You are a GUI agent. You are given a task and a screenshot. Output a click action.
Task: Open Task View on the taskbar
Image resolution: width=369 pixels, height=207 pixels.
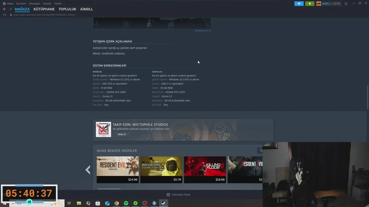69,203
